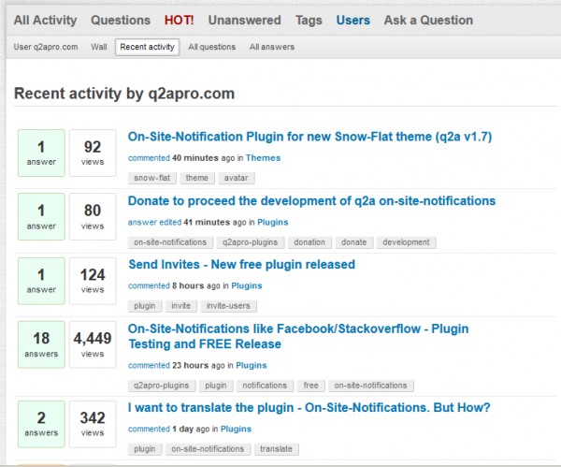The width and height of the screenshot is (561, 467).
Task: Open the Snow-Flat theme notification question
Action: click(309, 137)
